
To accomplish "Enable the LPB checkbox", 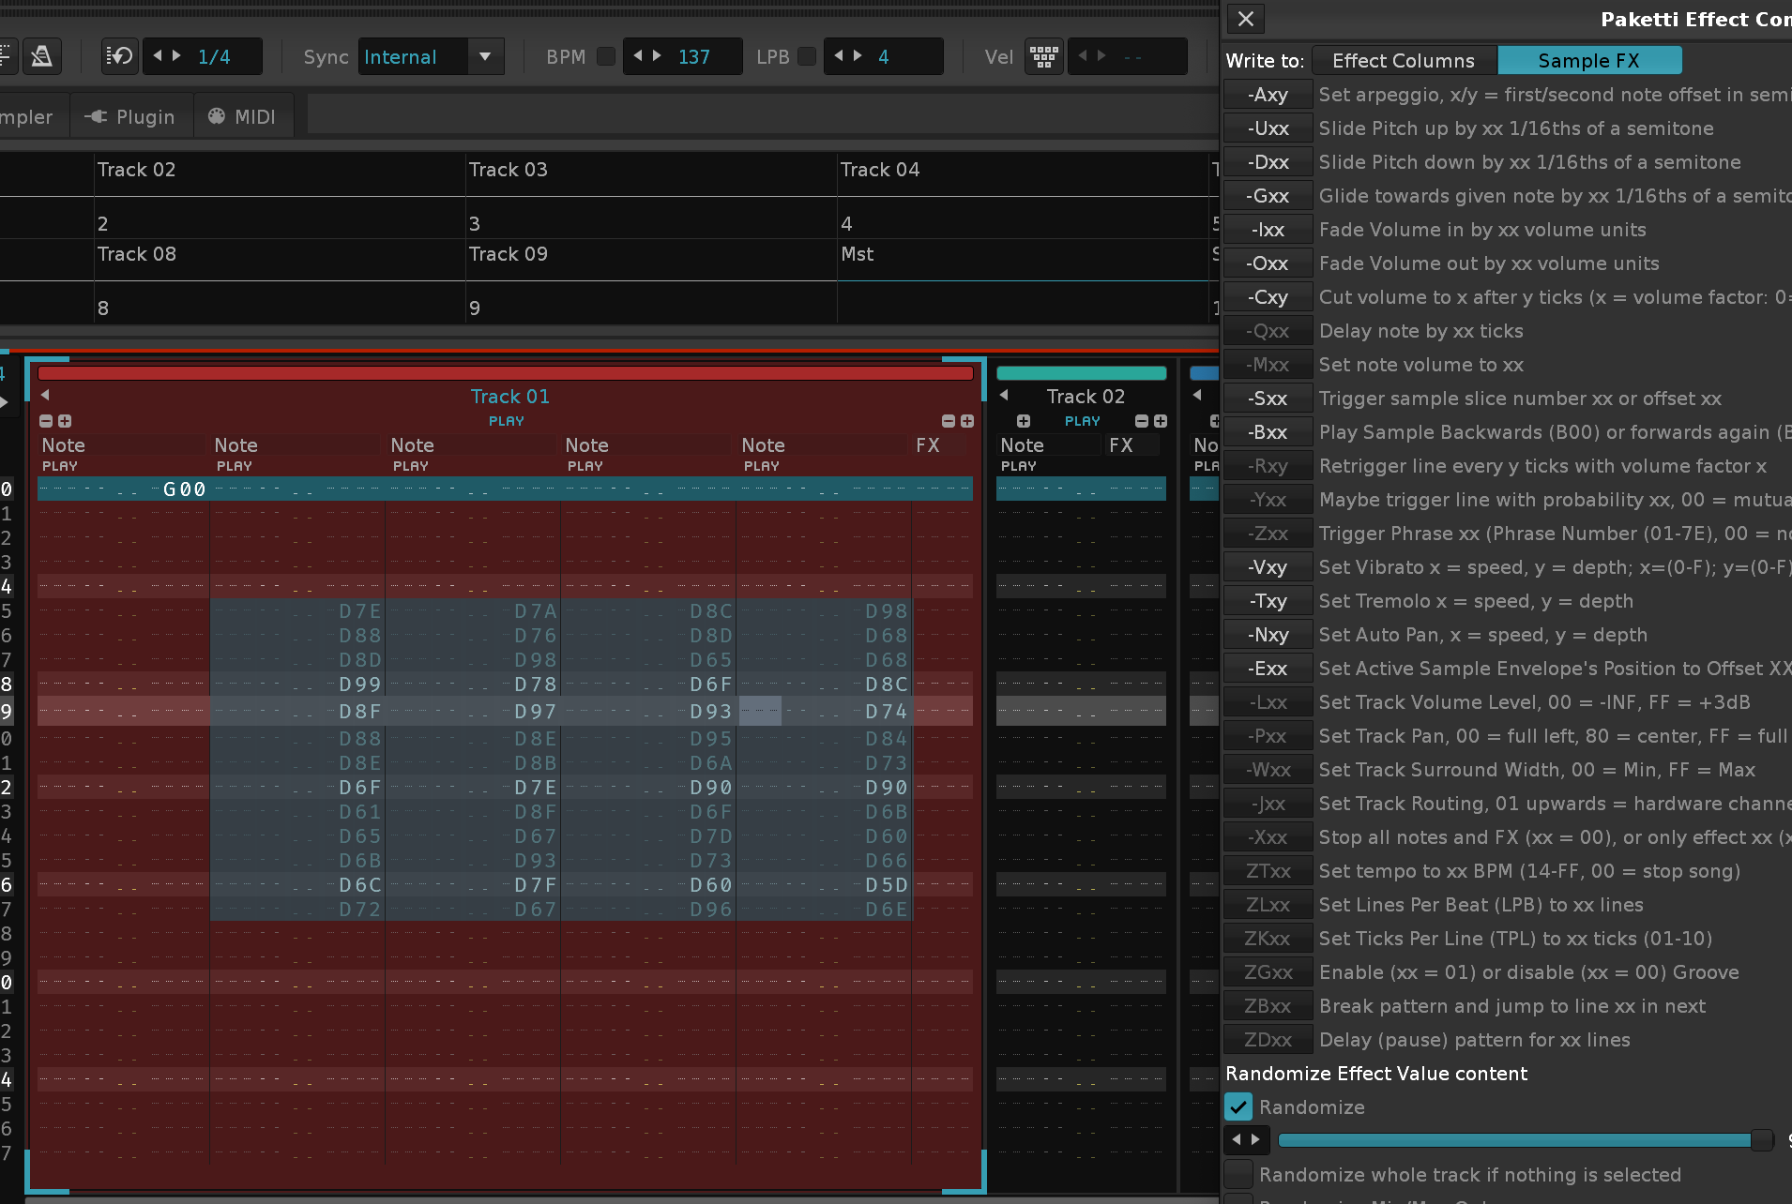I will point(806,57).
